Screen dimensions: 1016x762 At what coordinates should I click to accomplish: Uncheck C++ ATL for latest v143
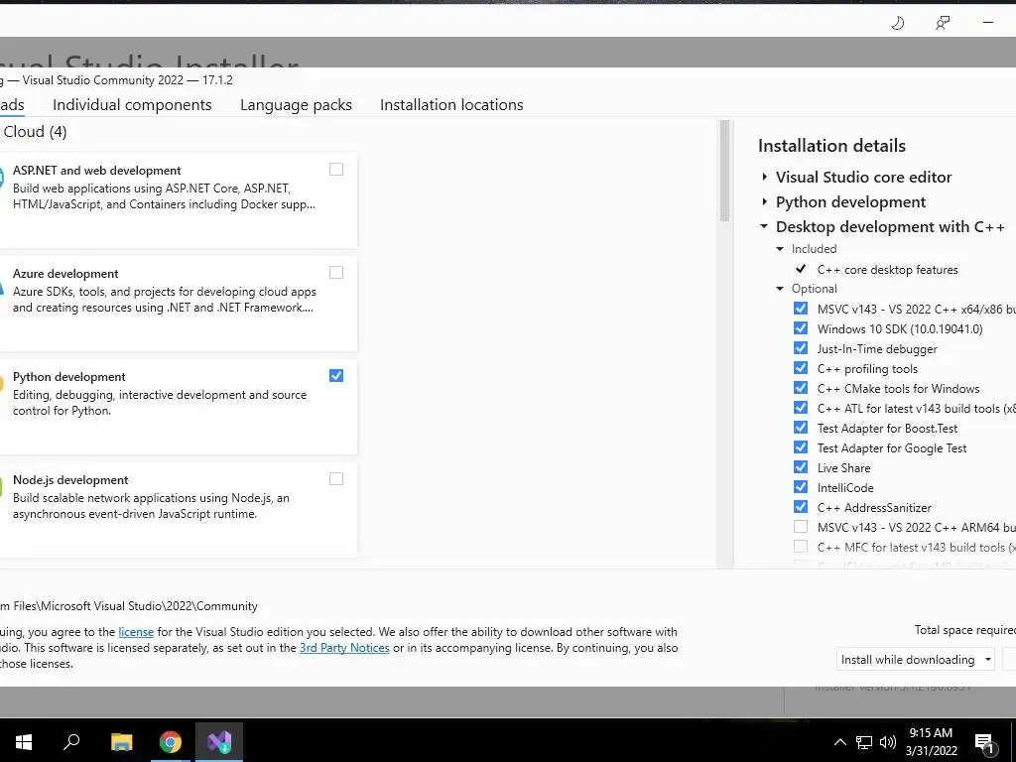(801, 408)
